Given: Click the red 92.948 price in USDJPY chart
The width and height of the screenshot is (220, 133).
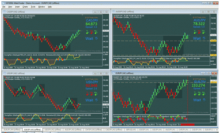Looking at the screenshot, I should [x=91, y=86].
